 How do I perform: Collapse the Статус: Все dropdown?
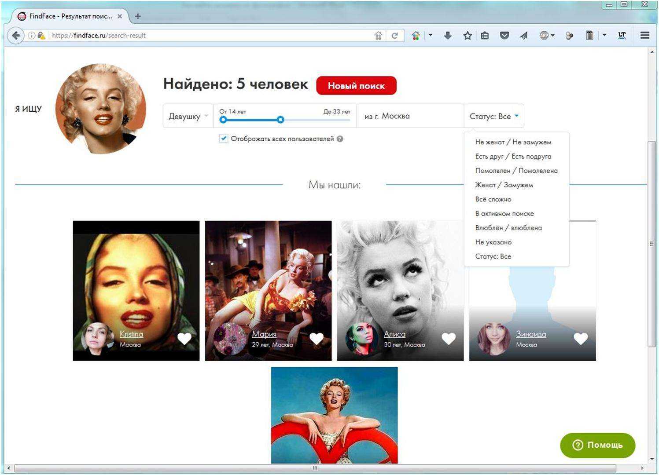point(494,116)
